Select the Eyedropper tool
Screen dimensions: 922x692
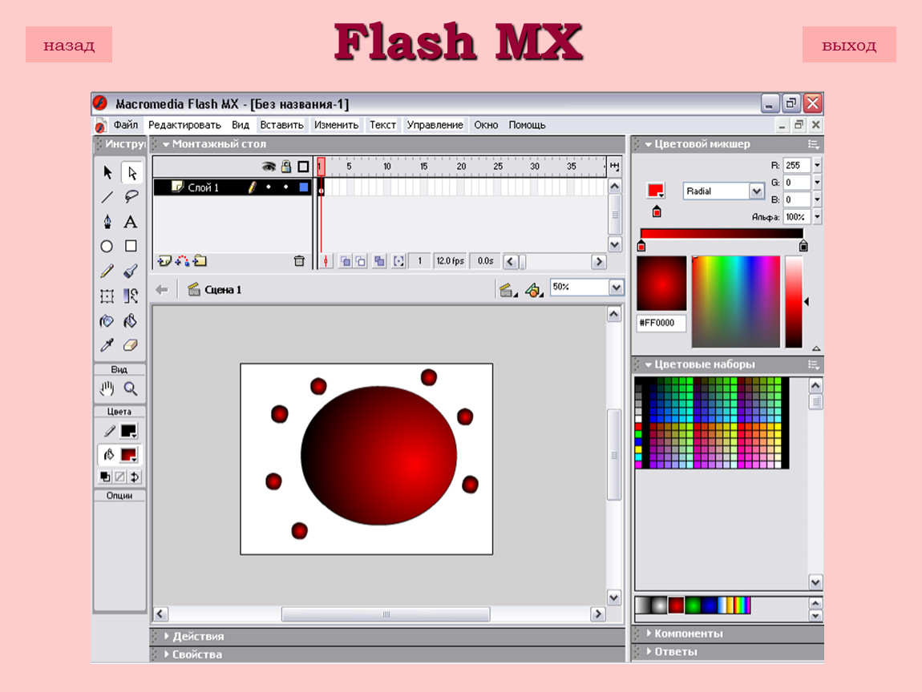(107, 345)
